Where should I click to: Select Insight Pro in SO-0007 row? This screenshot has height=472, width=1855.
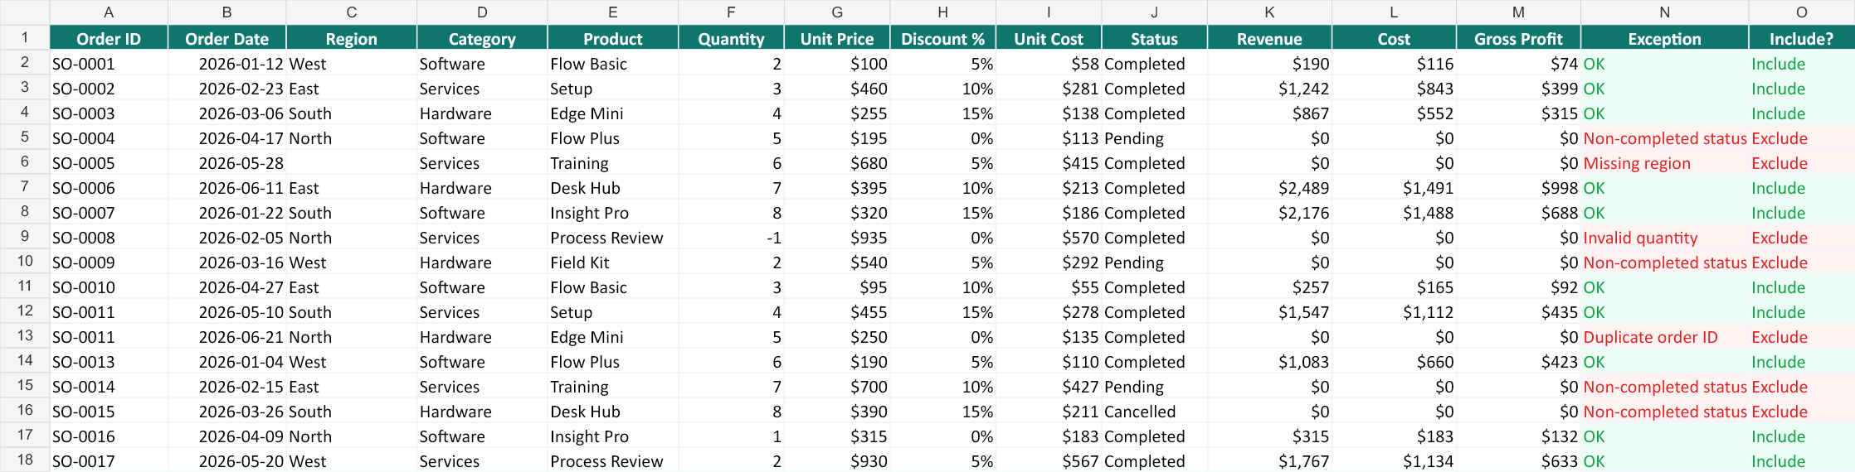[613, 212]
